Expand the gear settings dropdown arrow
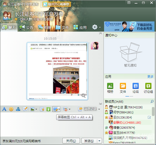This screenshot has width=156, height=145. click(x=100, y=27)
